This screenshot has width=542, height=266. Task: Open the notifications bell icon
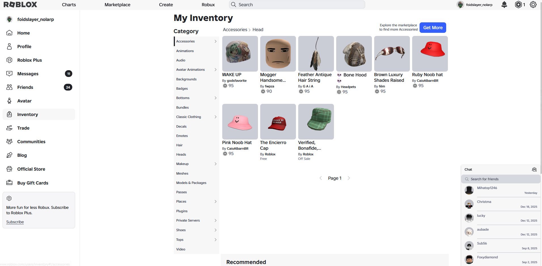(x=504, y=5)
